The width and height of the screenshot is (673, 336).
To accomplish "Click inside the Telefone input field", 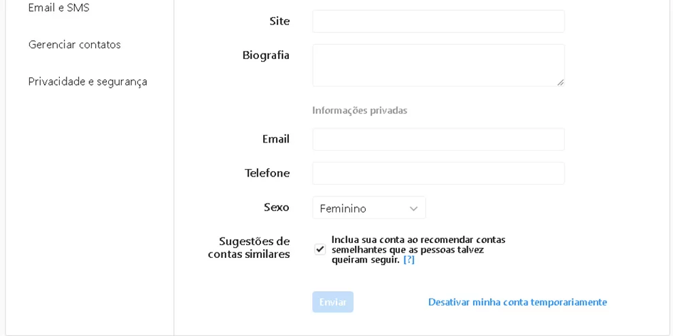I will point(438,173).
